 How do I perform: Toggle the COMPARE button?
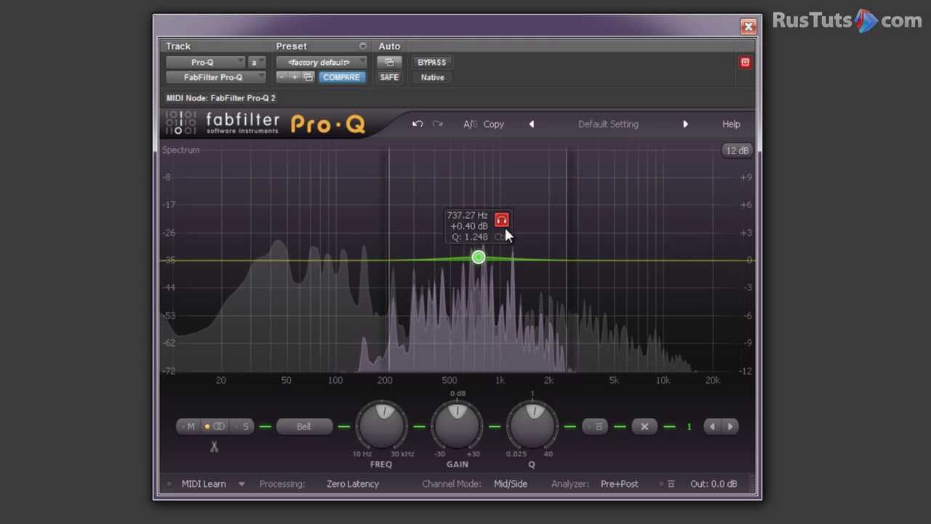point(342,77)
